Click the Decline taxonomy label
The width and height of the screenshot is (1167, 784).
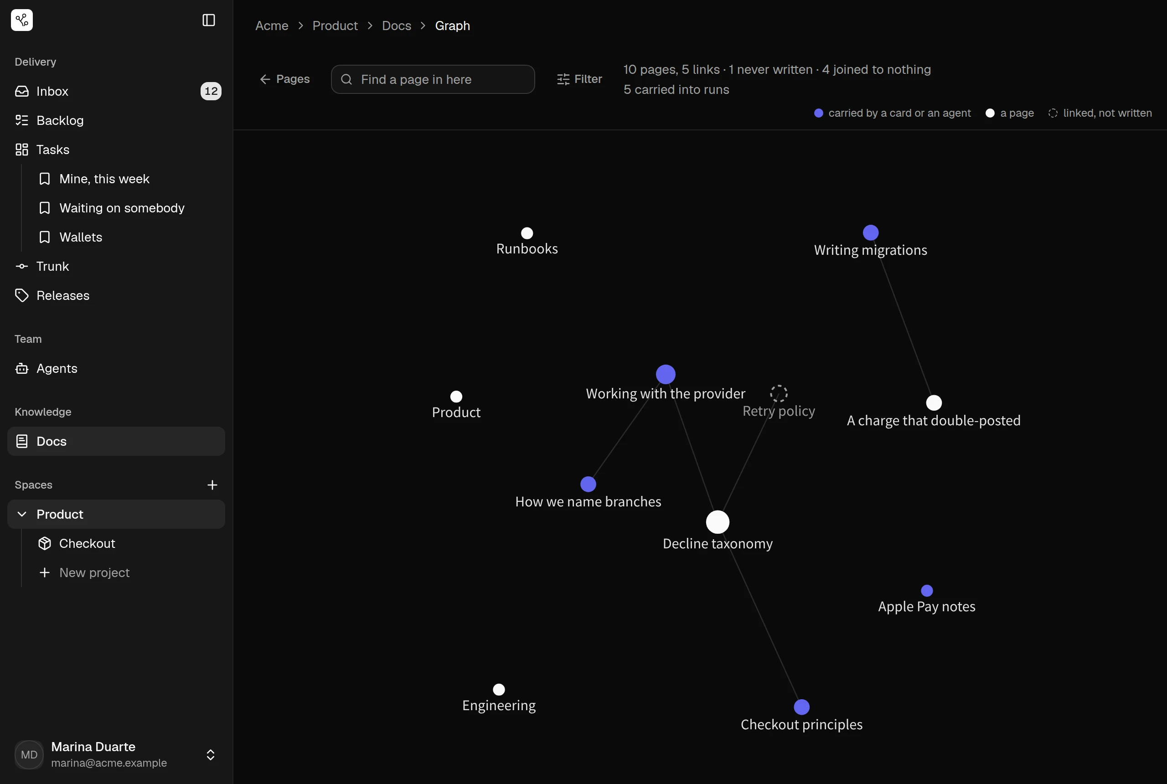click(x=718, y=544)
